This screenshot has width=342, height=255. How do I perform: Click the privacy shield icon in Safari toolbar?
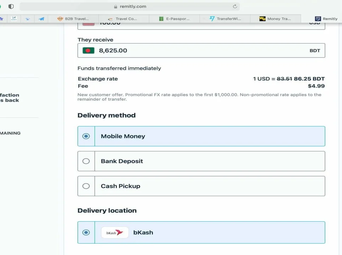click(11, 6)
